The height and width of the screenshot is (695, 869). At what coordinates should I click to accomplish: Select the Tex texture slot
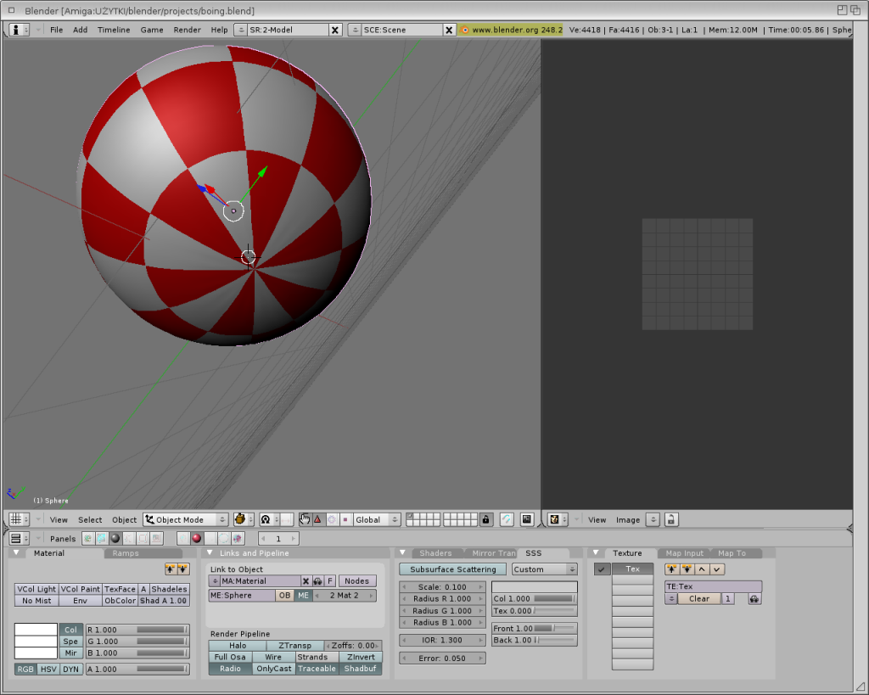coord(632,569)
